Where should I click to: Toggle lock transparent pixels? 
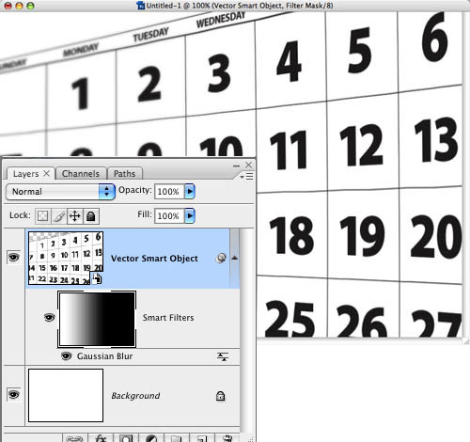click(x=42, y=216)
